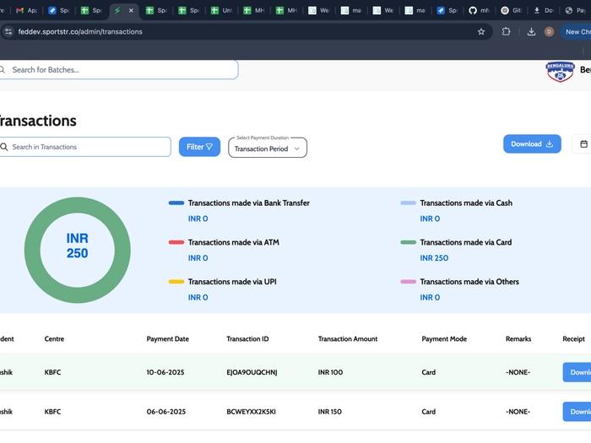Click the green Card legend swatch
591x443 pixels.
click(408, 242)
